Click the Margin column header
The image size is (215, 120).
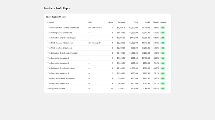(156, 22)
